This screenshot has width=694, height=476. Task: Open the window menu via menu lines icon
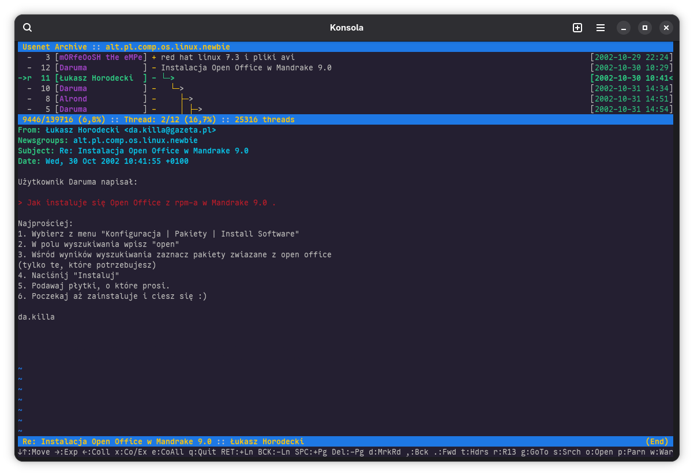[x=601, y=28]
